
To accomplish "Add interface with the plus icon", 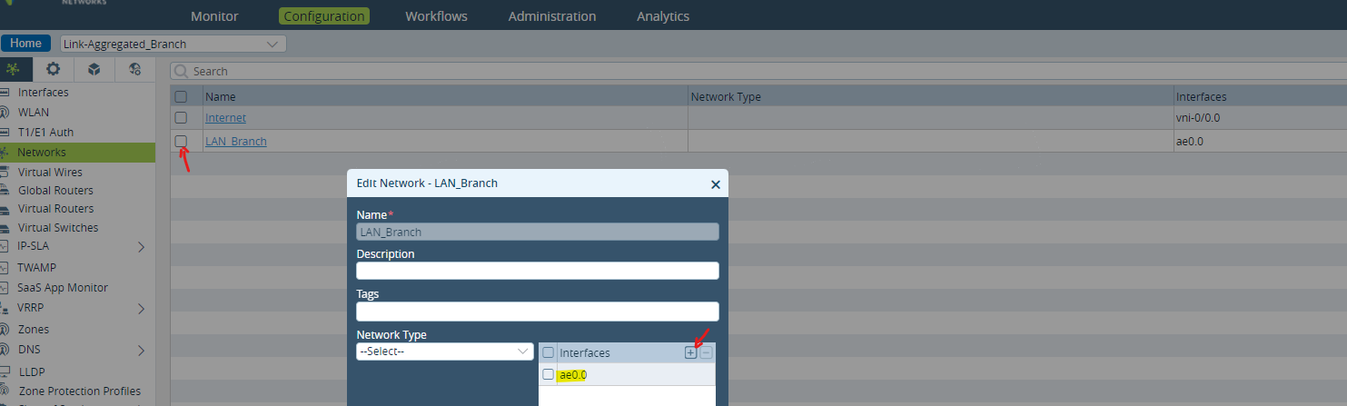I will (x=690, y=352).
